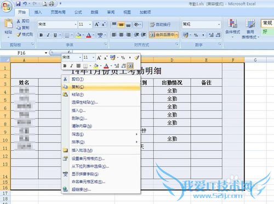Image resolution: width=274 pixels, height=204 pixels.
Task: Choose Hyperlink (超链接) in context menu
Action: click(x=101, y=190)
